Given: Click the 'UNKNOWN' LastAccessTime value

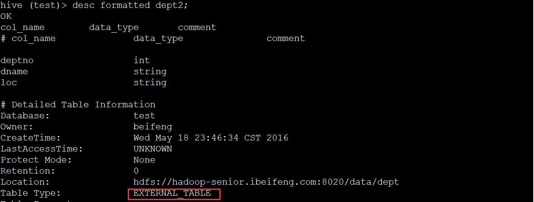Looking at the screenshot, I should pyautogui.click(x=153, y=149).
